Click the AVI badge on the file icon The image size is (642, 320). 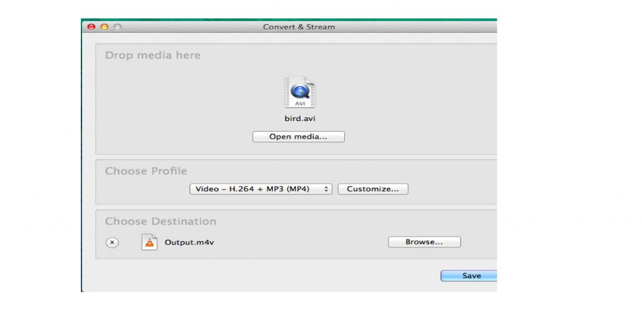[299, 103]
